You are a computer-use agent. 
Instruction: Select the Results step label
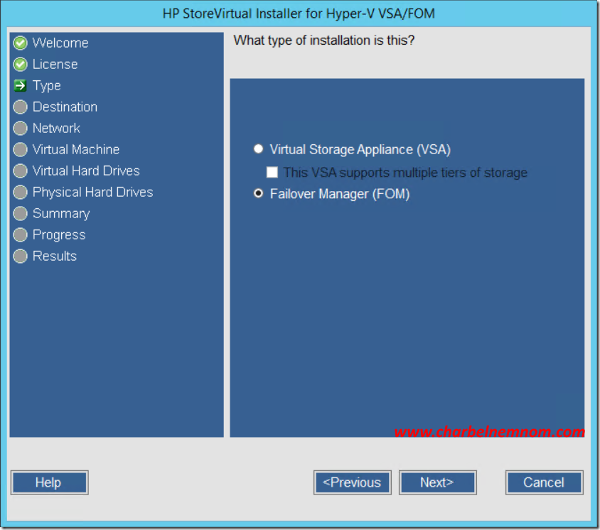tap(55, 256)
